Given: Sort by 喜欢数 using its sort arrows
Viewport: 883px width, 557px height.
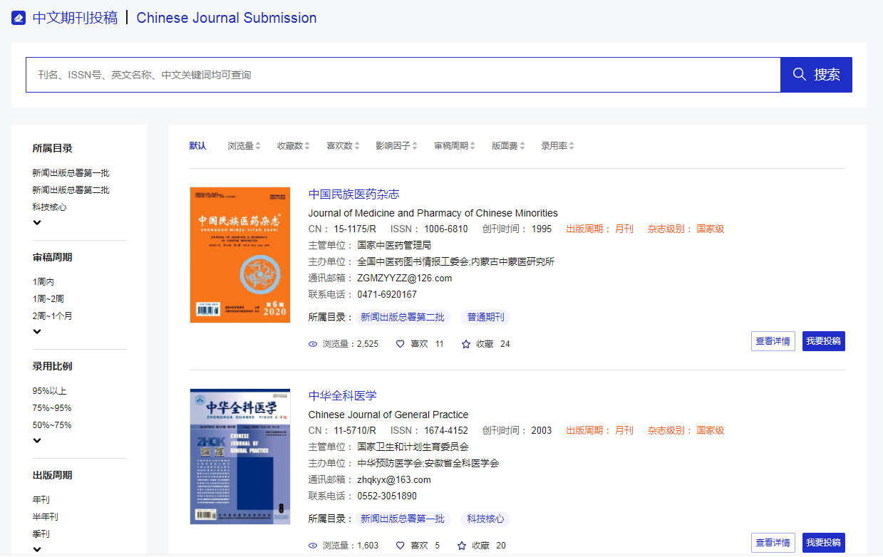Looking at the screenshot, I should (356, 146).
